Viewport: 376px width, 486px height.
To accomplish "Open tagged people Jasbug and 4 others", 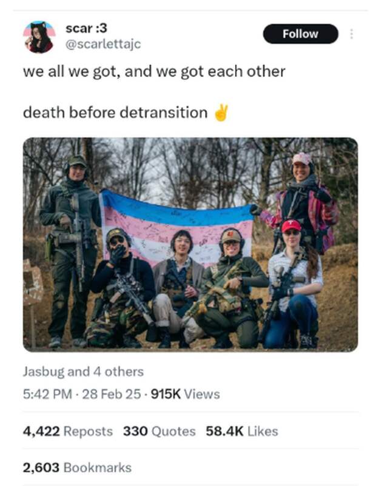I will pos(83,371).
